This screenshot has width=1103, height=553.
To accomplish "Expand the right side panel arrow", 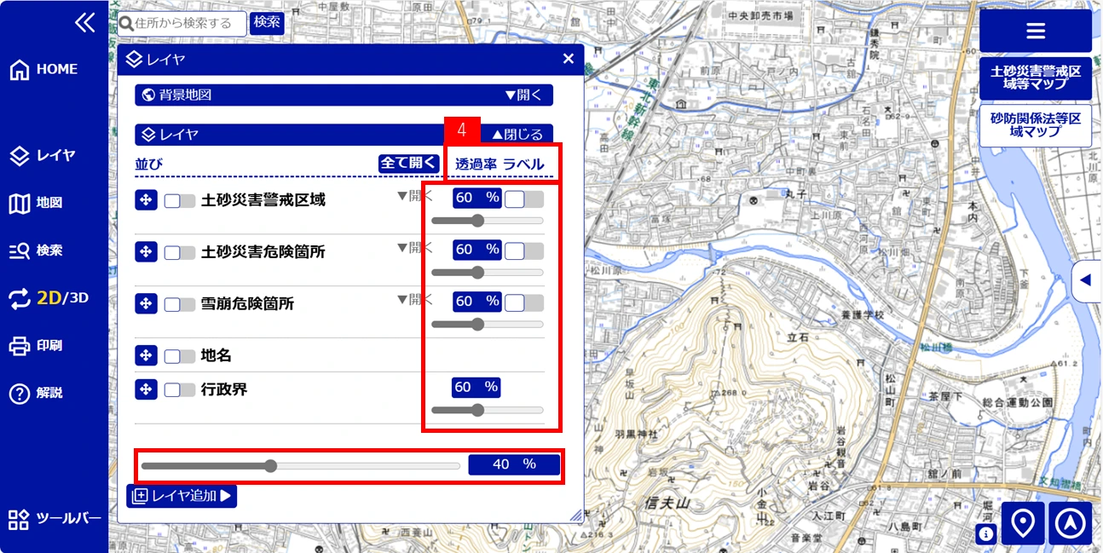I will click(1086, 280).
